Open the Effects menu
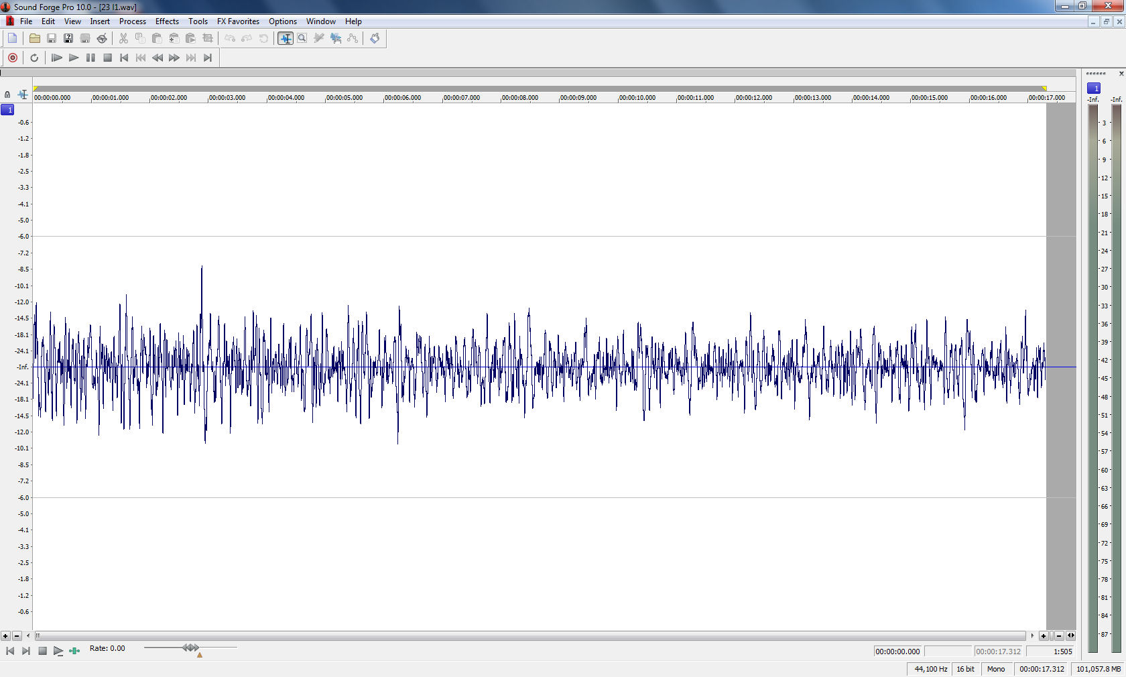 [167, 21]
